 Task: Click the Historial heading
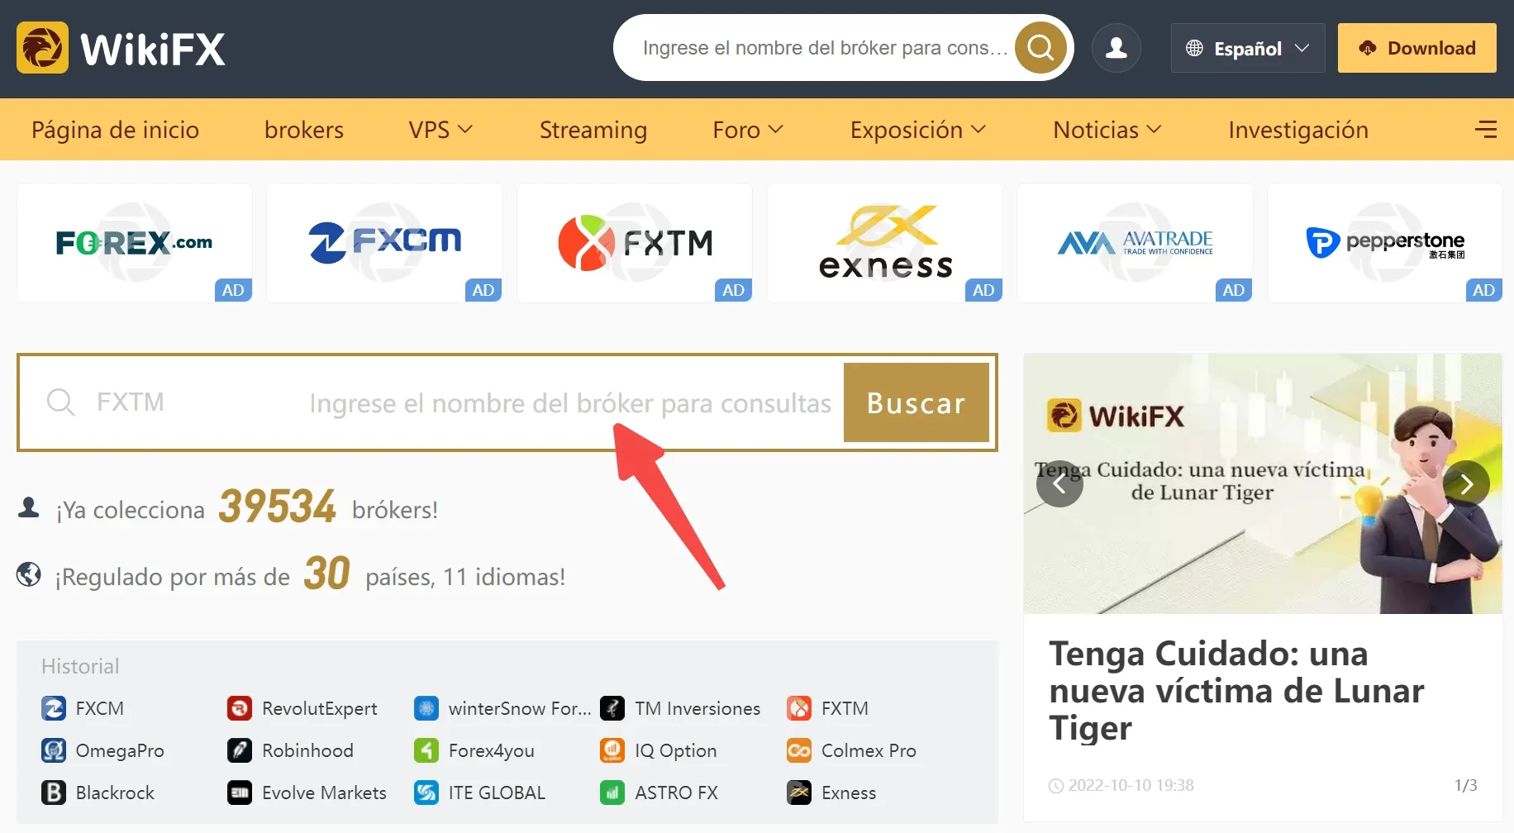80,666
